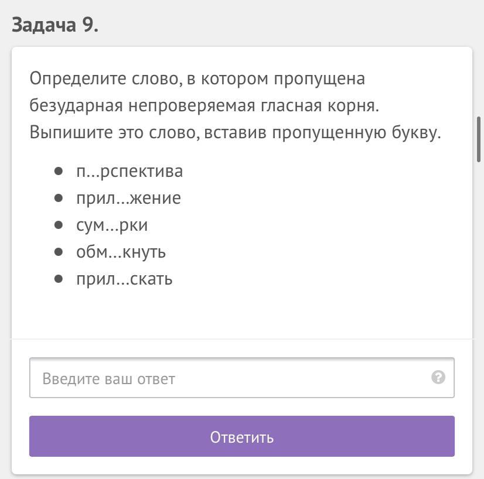Click the bullet beside обм...кнуть
This screenshot has height=479, width=484.
(58, 252)
